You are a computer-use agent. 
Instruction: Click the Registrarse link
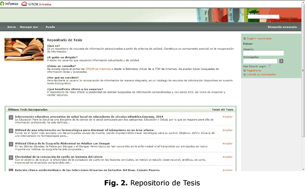(254, 70)
